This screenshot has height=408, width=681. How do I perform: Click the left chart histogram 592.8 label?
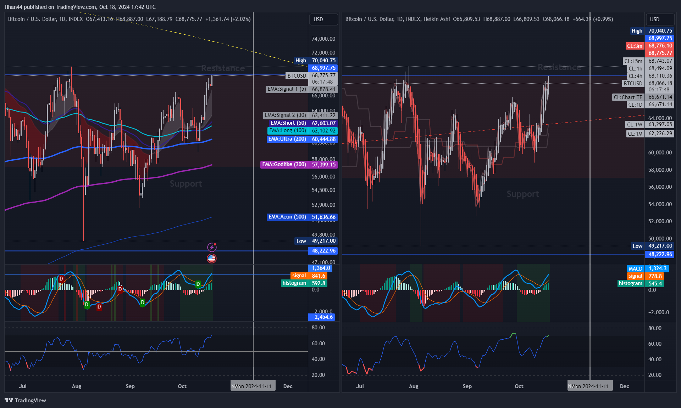coord(304,283)
